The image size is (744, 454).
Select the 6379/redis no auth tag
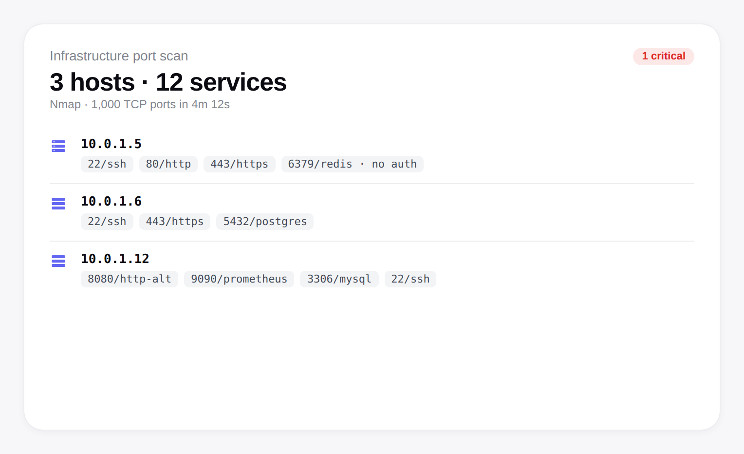[x=352, y=164]
